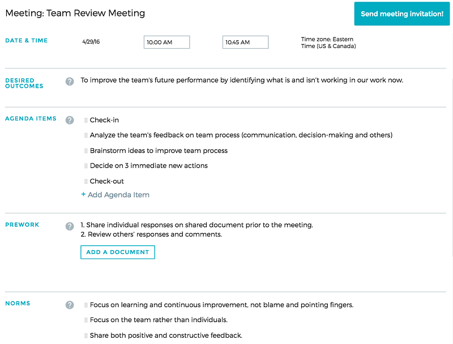Click the Add Agenda Item link

(x=116, y=195)
